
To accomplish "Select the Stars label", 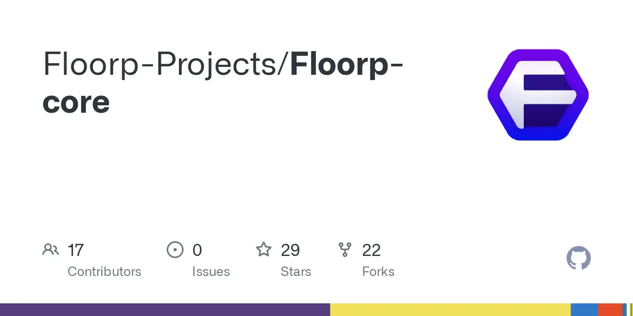I will [x=296, y=272].
